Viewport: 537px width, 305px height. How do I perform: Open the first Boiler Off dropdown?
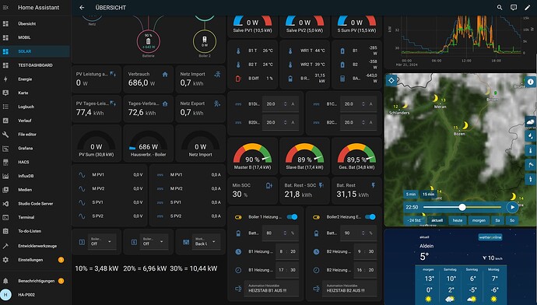coord(101,242)
